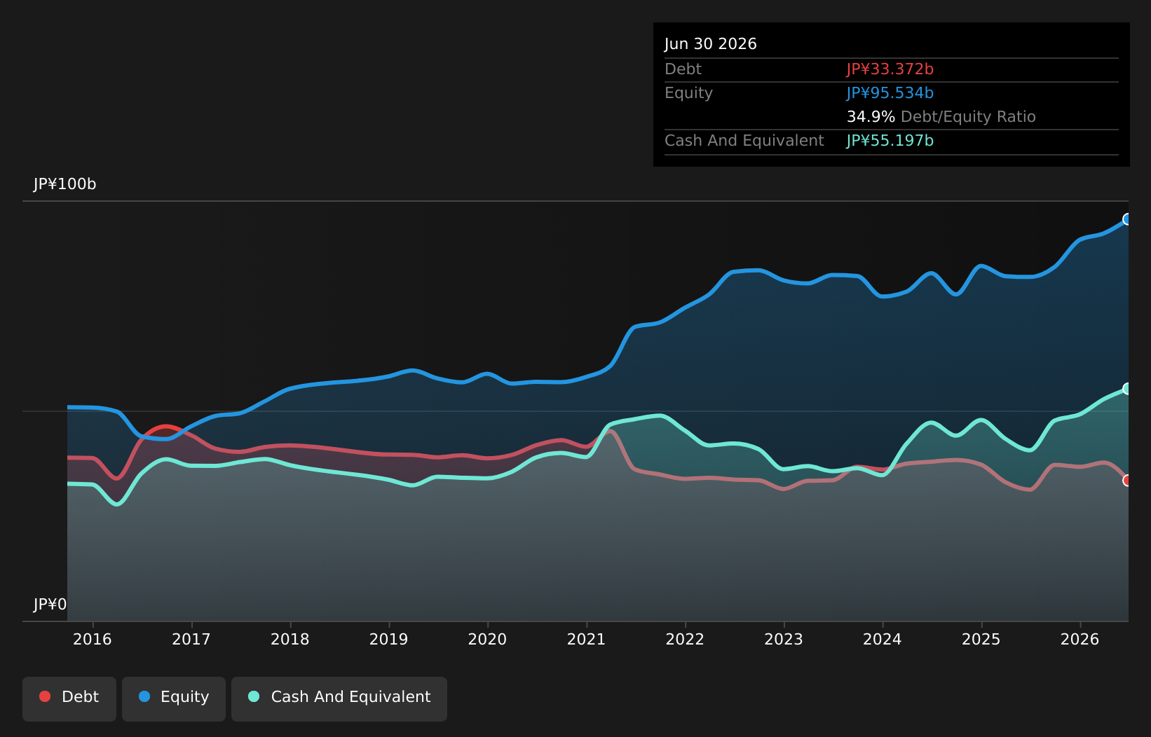The height and width of the screenshot is (737, 1151).
Task: Click the blue Equity legend dot
Action: click(144, 696)
